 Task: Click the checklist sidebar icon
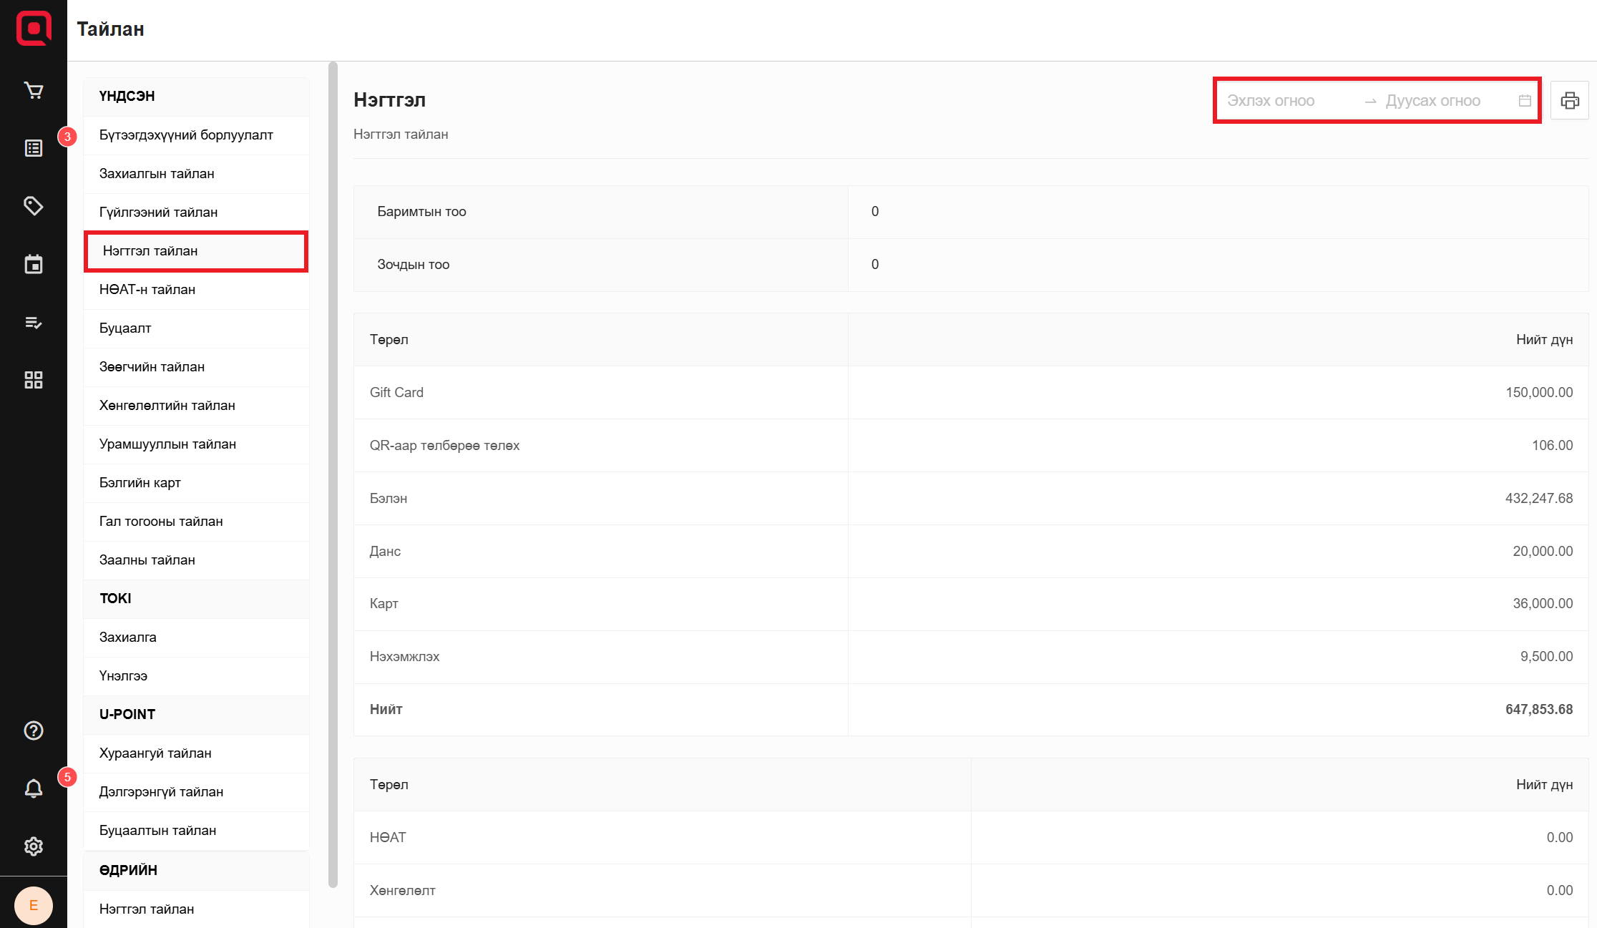click(x=34, y=323)
